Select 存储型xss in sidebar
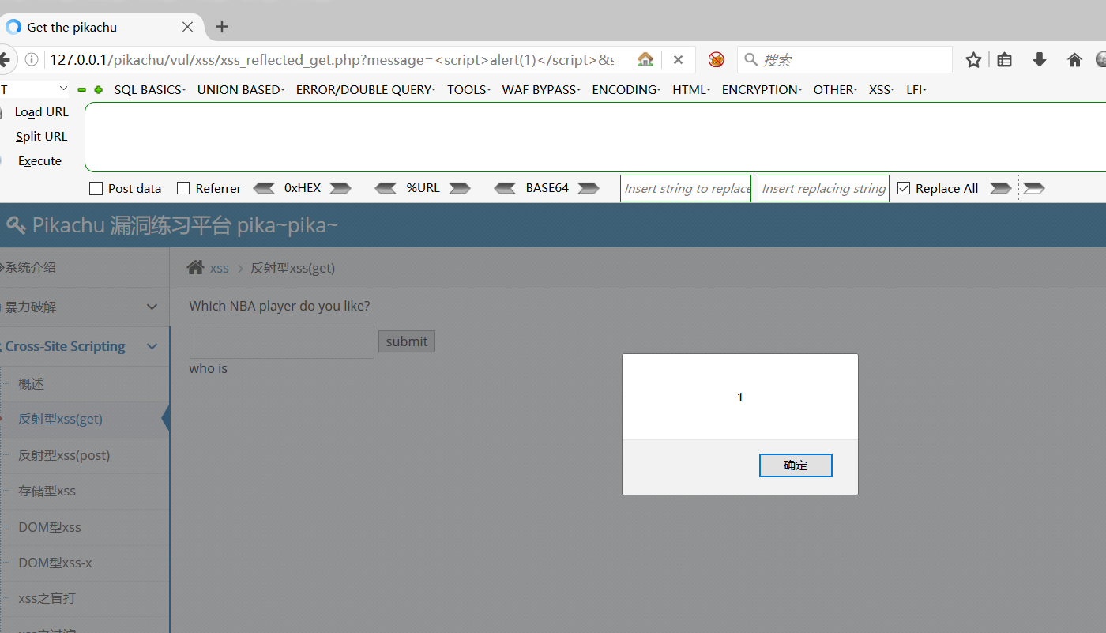Image resolution: width=1106 pixels, height=633 pixels. pos(85,492)
